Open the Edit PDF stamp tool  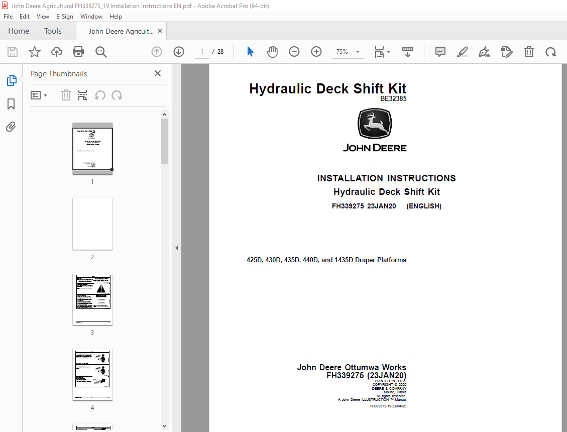(507, 52)
